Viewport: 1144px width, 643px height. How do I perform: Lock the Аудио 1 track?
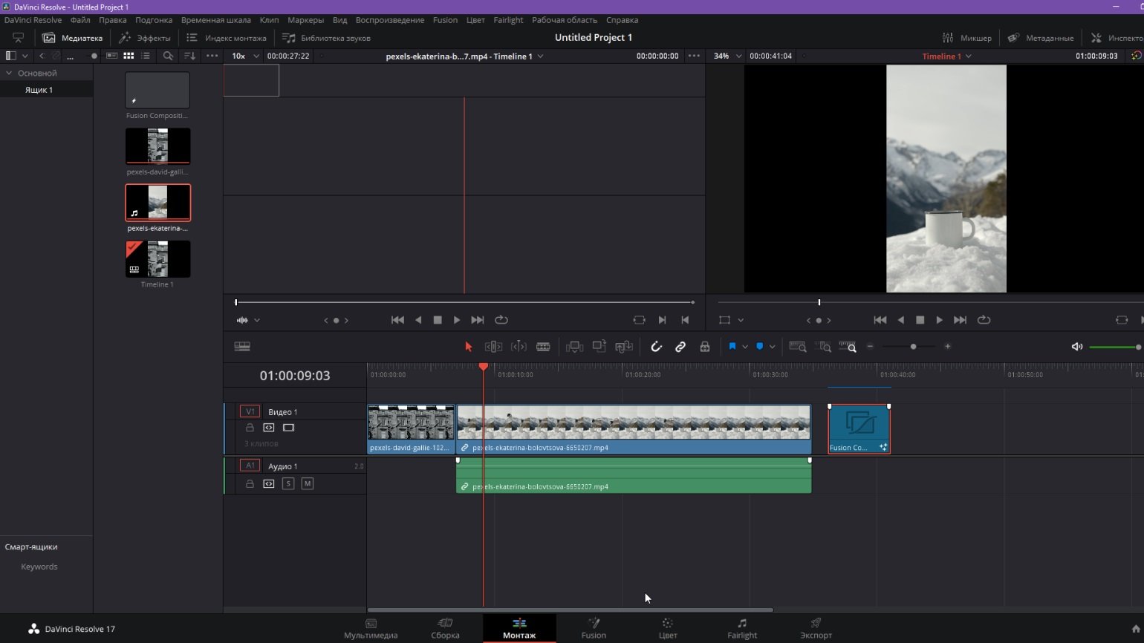pyautogui.click(x=250, y=484)
